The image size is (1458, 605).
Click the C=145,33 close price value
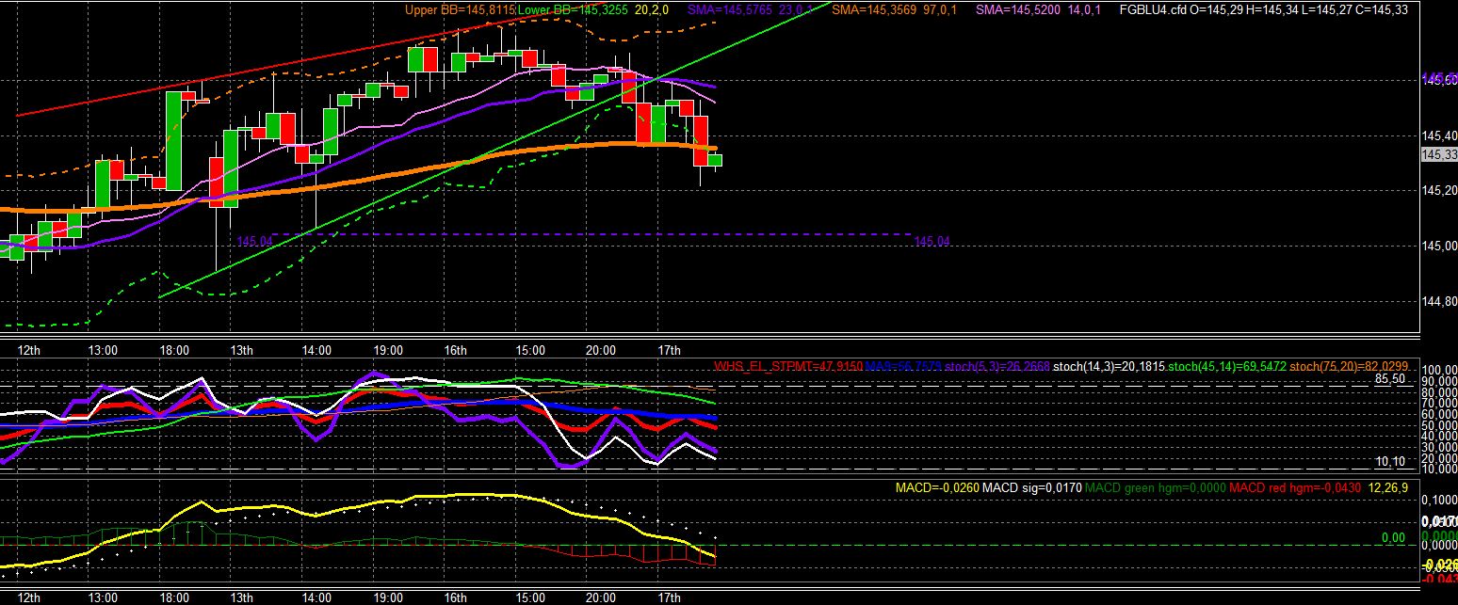[x=1384, y=10]
